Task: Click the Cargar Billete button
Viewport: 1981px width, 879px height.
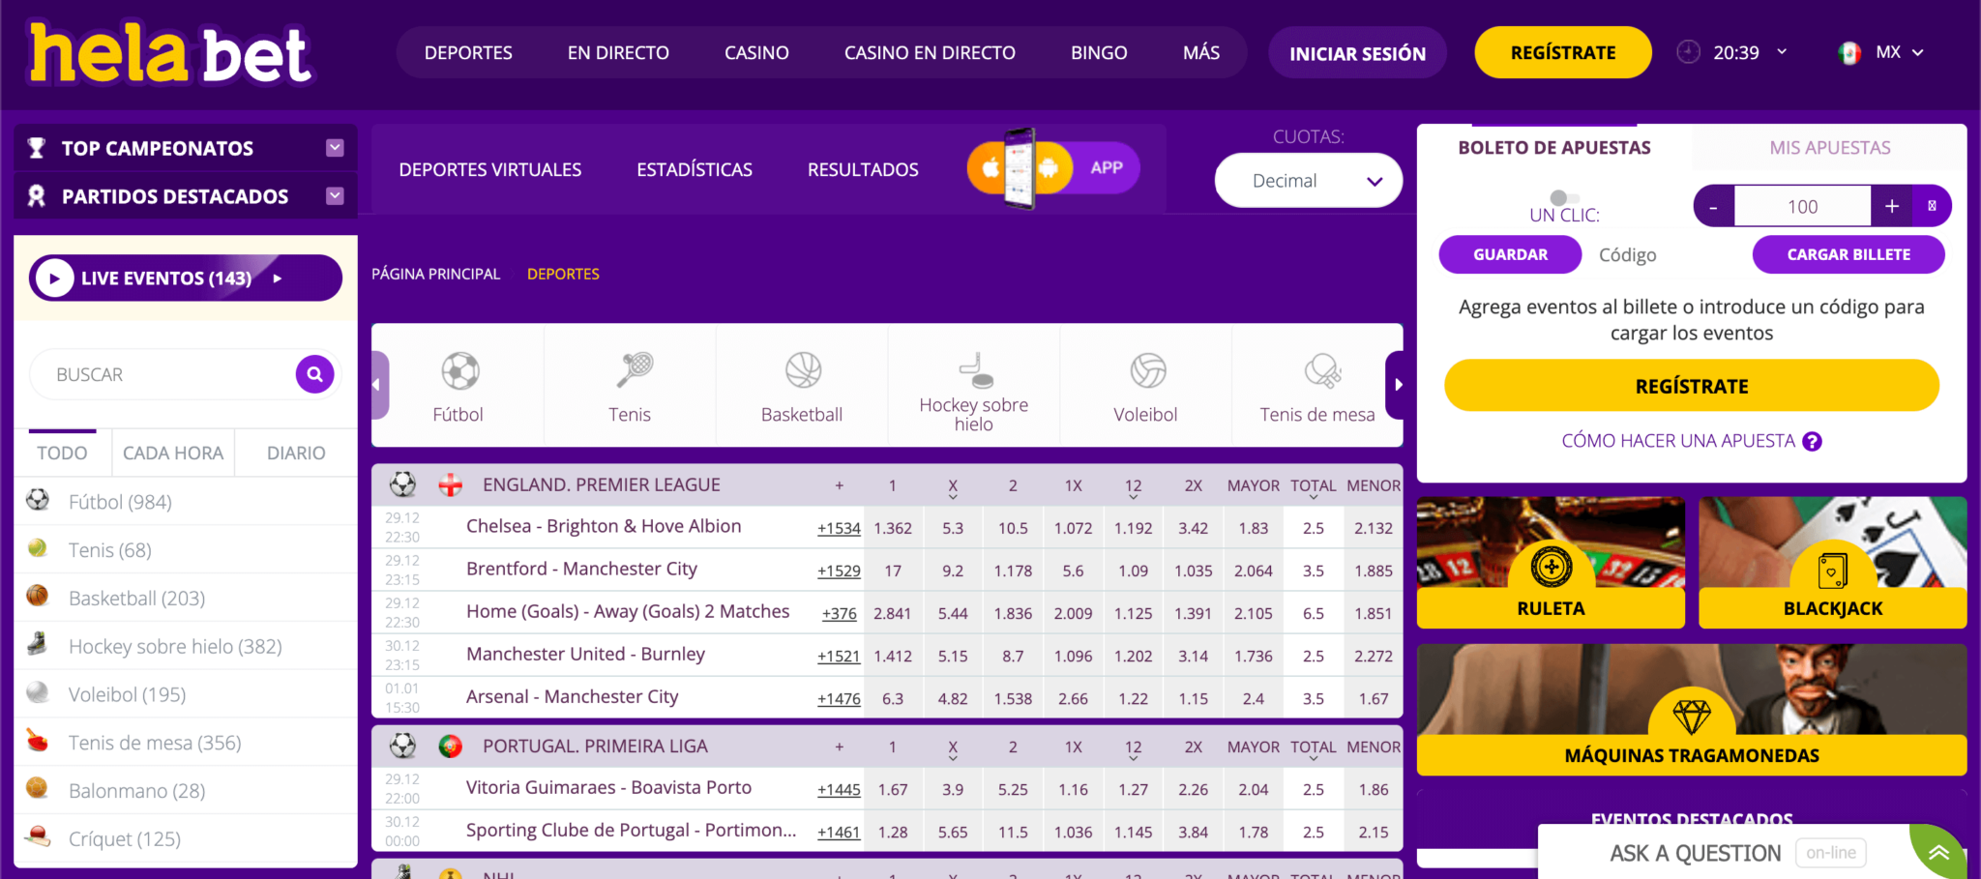Action: click(1848, 254)
